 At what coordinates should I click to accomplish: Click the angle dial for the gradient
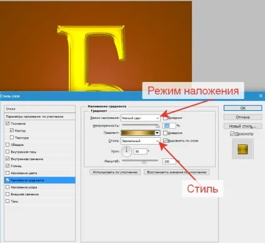tap(126, 151)
